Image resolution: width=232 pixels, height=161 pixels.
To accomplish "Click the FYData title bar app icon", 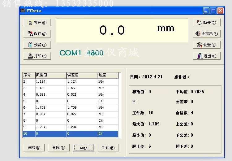I will (23, 11).
